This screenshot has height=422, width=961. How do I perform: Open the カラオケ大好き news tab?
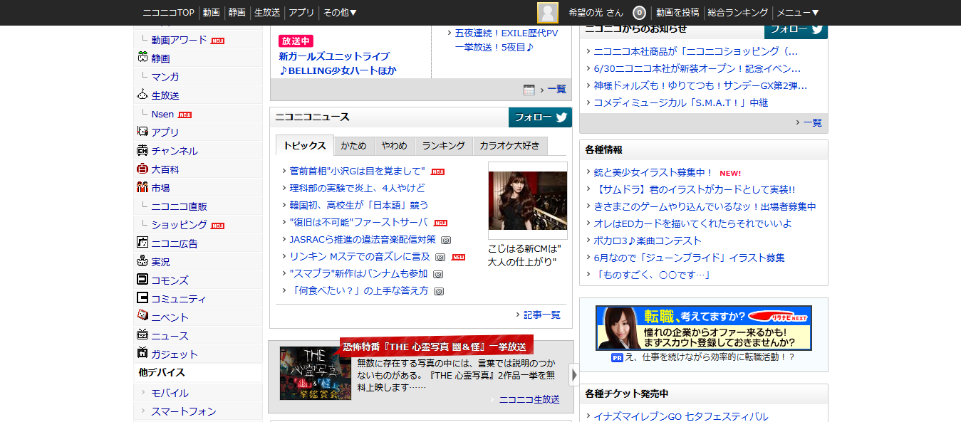[509, 145]
